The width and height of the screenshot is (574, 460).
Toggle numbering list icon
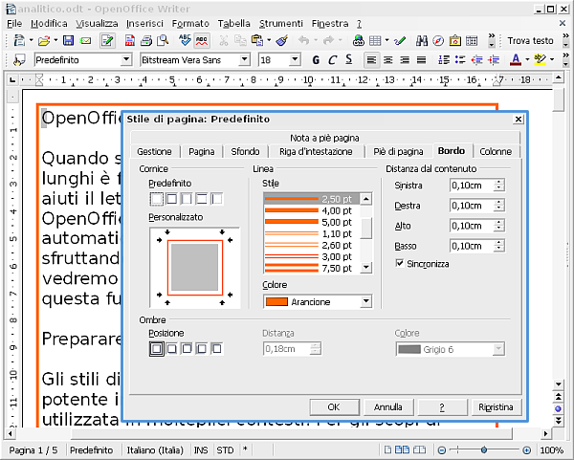[x=444, y=59]
